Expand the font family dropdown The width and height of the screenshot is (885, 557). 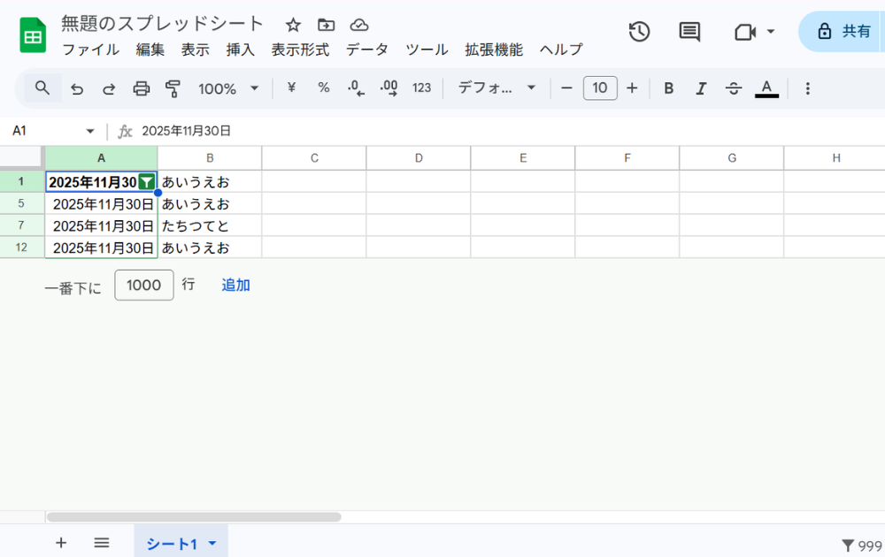coord(496,88)
